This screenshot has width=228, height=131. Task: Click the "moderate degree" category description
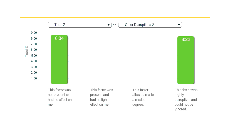[x=143, y=97]
